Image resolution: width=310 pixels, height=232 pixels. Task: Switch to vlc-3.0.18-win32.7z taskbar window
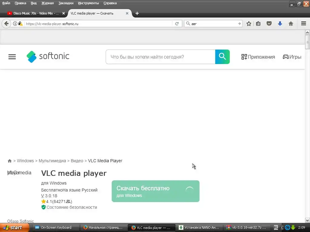pos(246,228)
